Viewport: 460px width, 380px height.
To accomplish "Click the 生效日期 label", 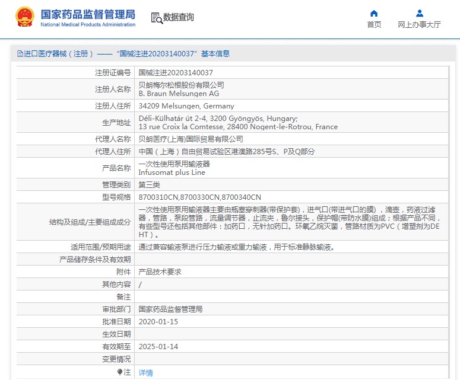I will 116,334.
